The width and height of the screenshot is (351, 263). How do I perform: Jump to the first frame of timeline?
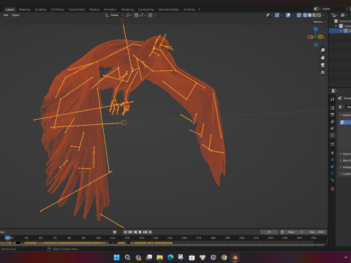(125, 232)
